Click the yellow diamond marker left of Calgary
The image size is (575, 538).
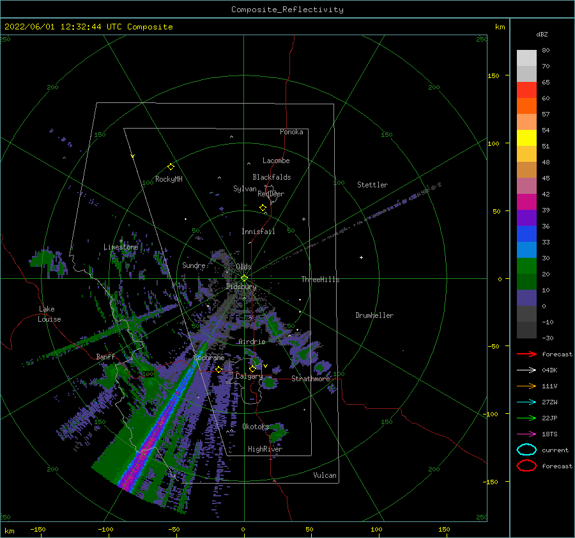tap(219, 370)
